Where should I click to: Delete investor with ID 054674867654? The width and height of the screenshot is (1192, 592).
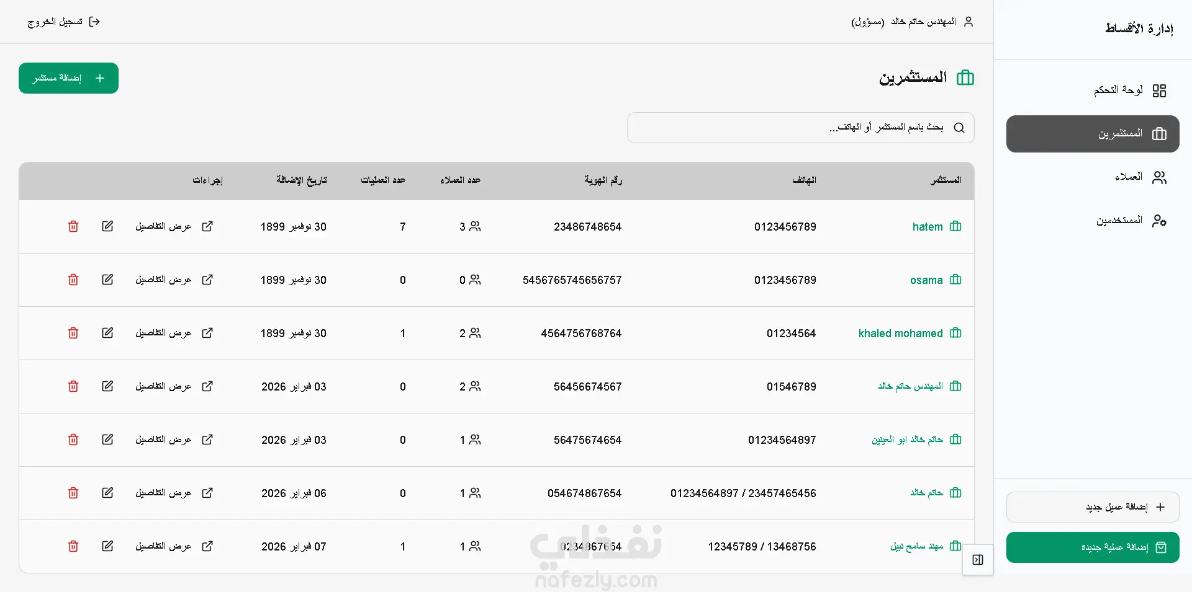(x=73, y=493)
